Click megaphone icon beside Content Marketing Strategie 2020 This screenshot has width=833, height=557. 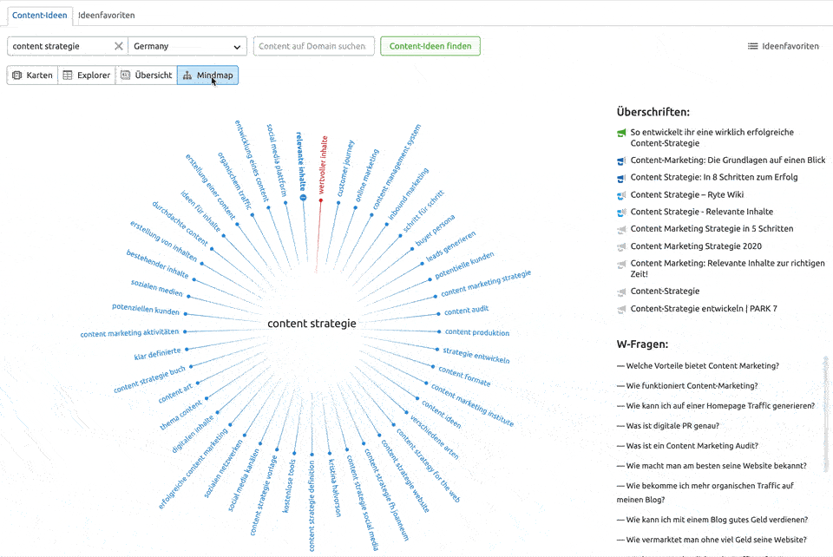pyautogui.click(x=621, y=246)
